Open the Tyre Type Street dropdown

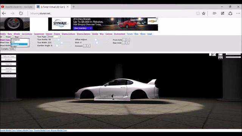point(54,37)
